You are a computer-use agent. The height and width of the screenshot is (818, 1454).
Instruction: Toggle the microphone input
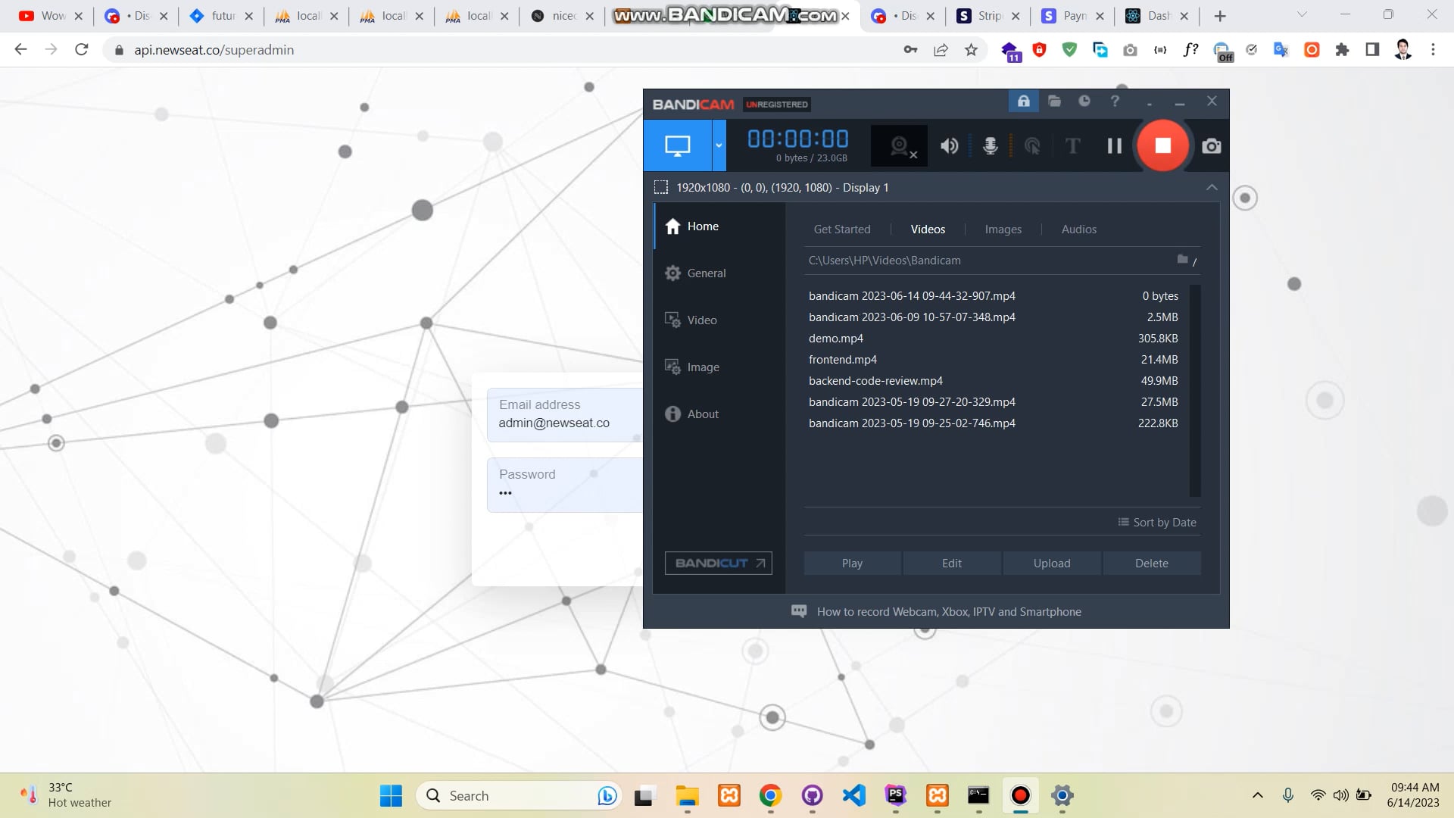989,145
